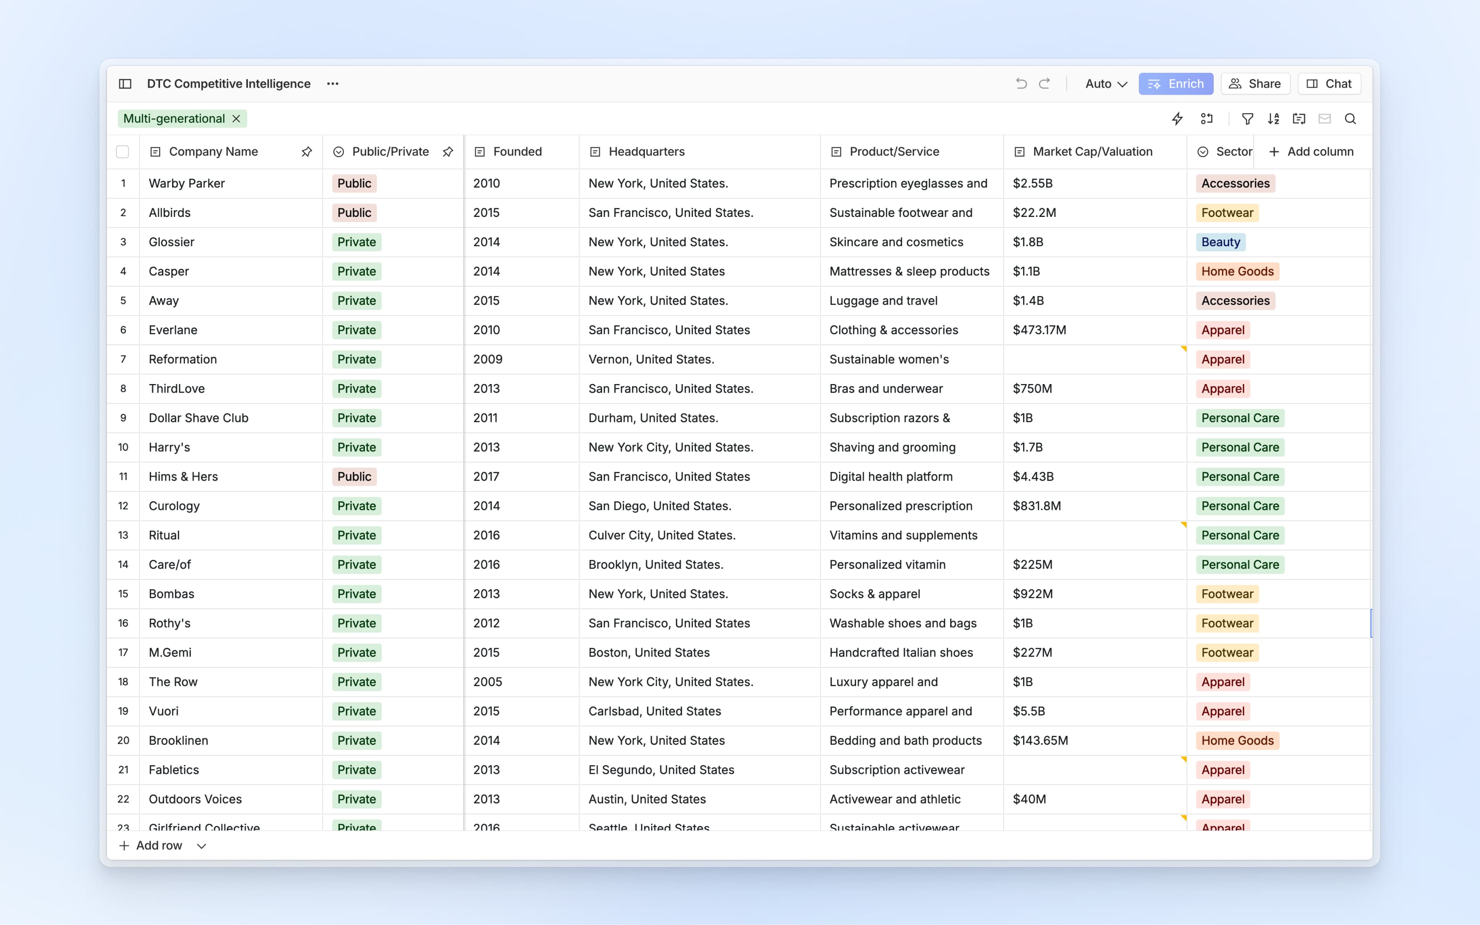Screen dimensions: 1480x925
Task: Click the undo arrow
Action: (x=1021, y=84)
